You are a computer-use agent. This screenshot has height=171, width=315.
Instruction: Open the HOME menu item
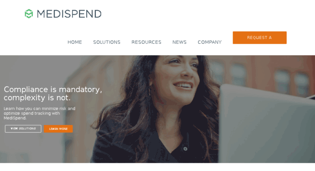pos(75,42)
